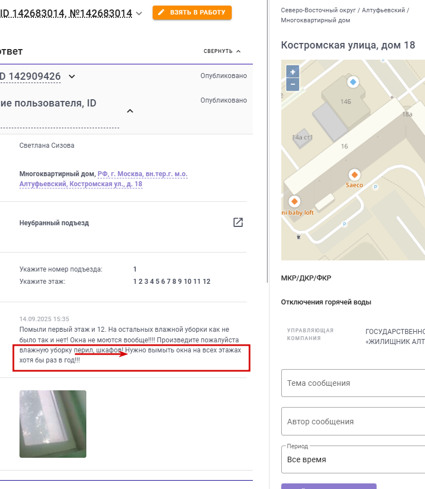Click the map zoom out minus button
This screenshot has height=489, width=425.
click(x=292, y=85)
